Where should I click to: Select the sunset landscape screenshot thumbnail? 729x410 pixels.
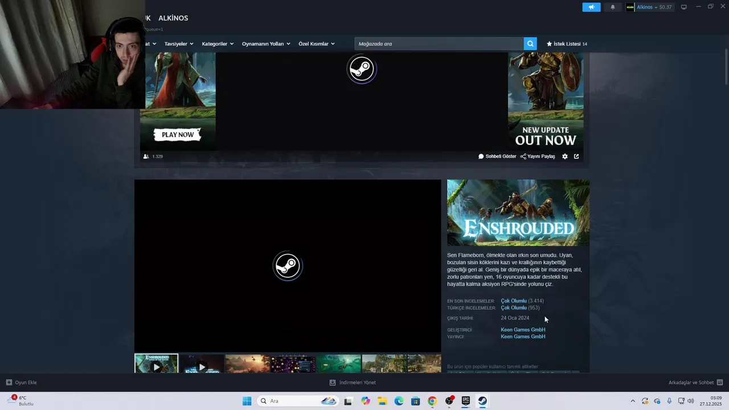[x=247, y=364]
